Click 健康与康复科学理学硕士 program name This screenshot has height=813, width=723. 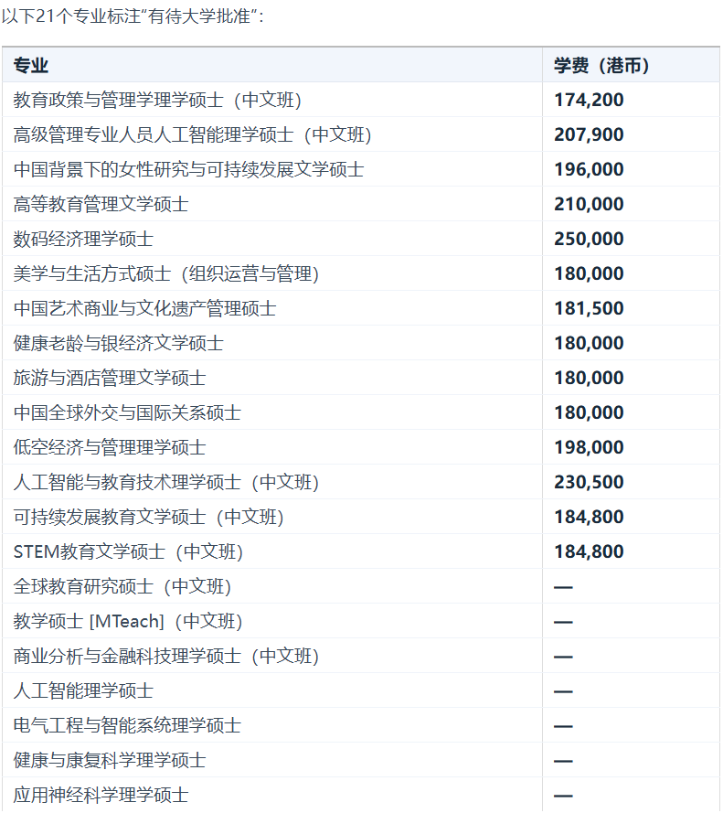pos(110,760)
